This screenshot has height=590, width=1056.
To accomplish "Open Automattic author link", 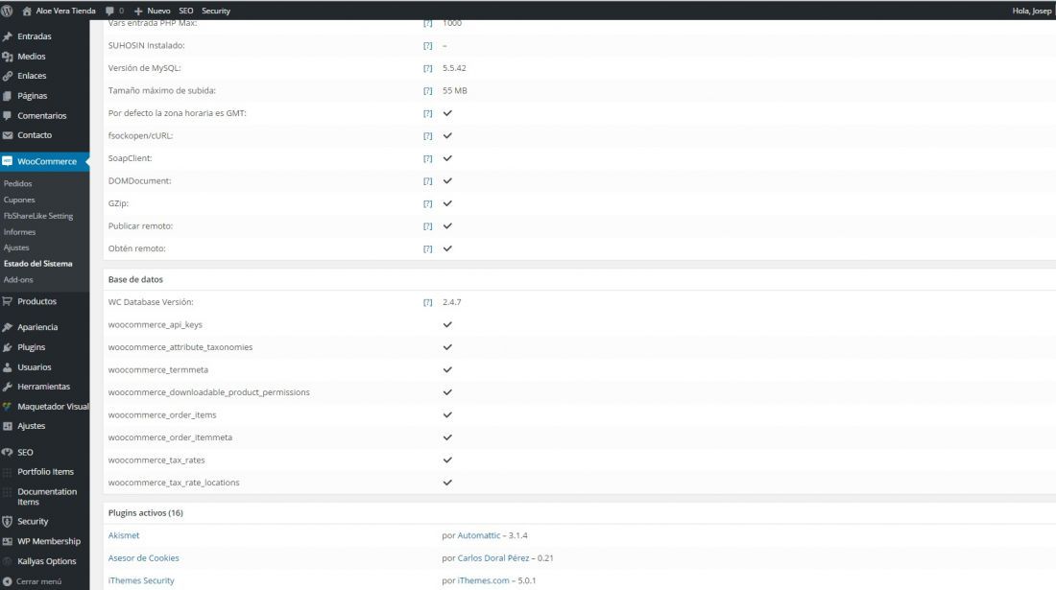I will coord(479,535).
